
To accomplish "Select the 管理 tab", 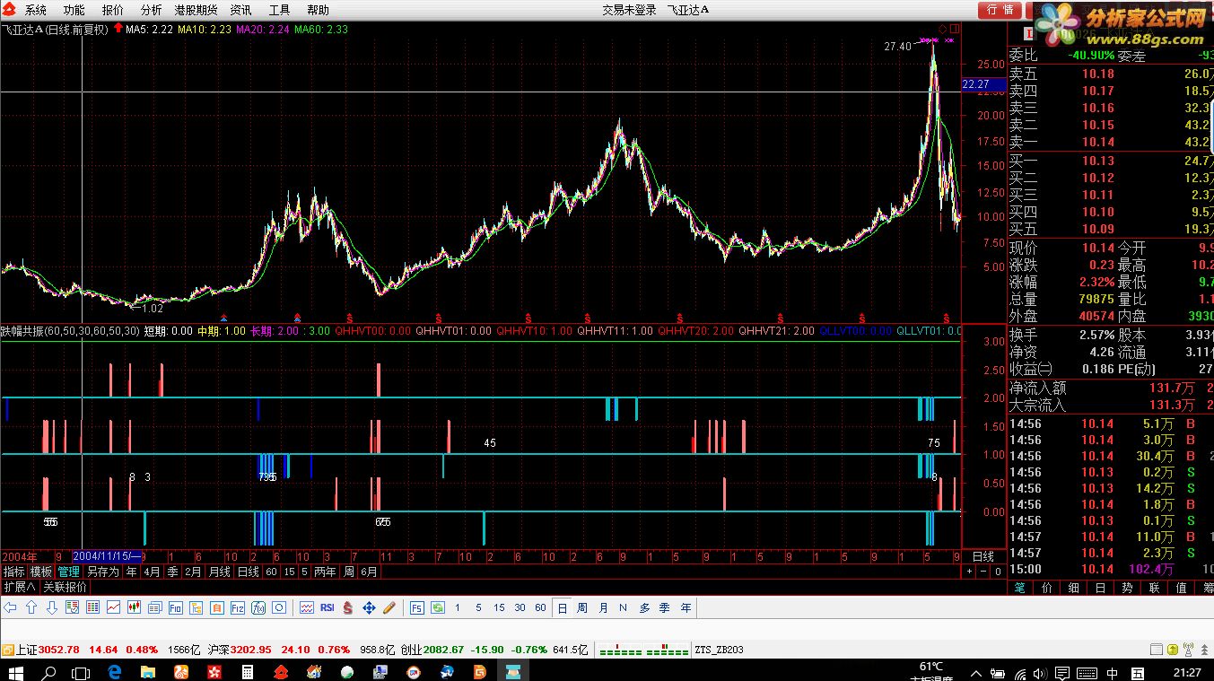I will point(68,572).
